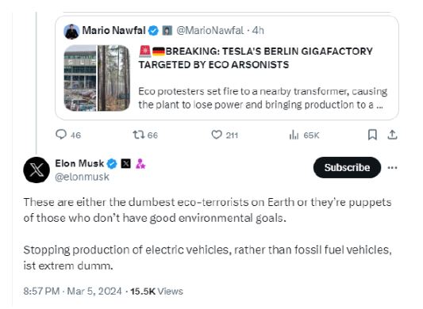Click Mario Nawfal's profile picture

pyautogui.click(x=71, y=32)
